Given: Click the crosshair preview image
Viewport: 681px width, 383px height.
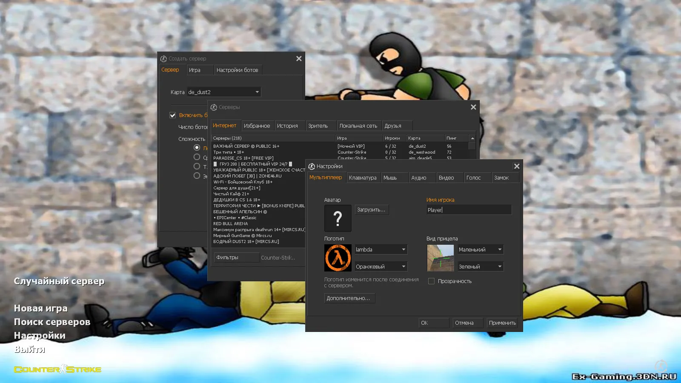Looking at the screenshot, I should (440, 258).
